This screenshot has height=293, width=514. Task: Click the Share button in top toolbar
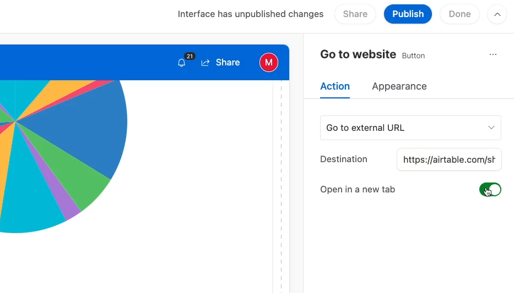point(355,14)
